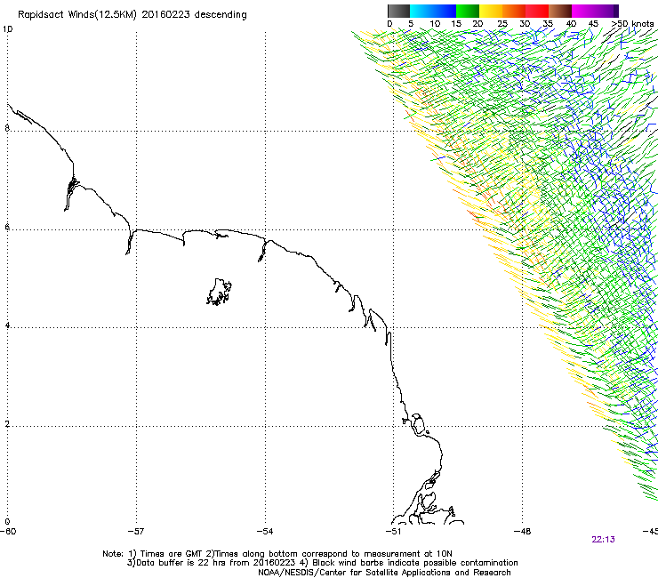Click the "0" latitude axis label

7,522
